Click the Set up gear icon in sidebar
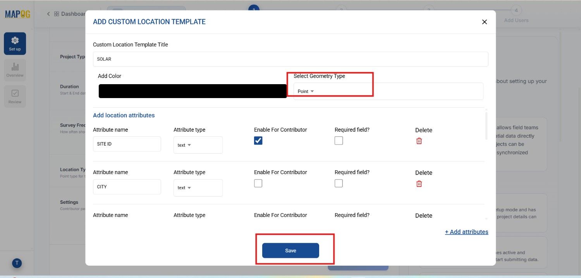Viewport: 581px width, 278px height. 15,43
